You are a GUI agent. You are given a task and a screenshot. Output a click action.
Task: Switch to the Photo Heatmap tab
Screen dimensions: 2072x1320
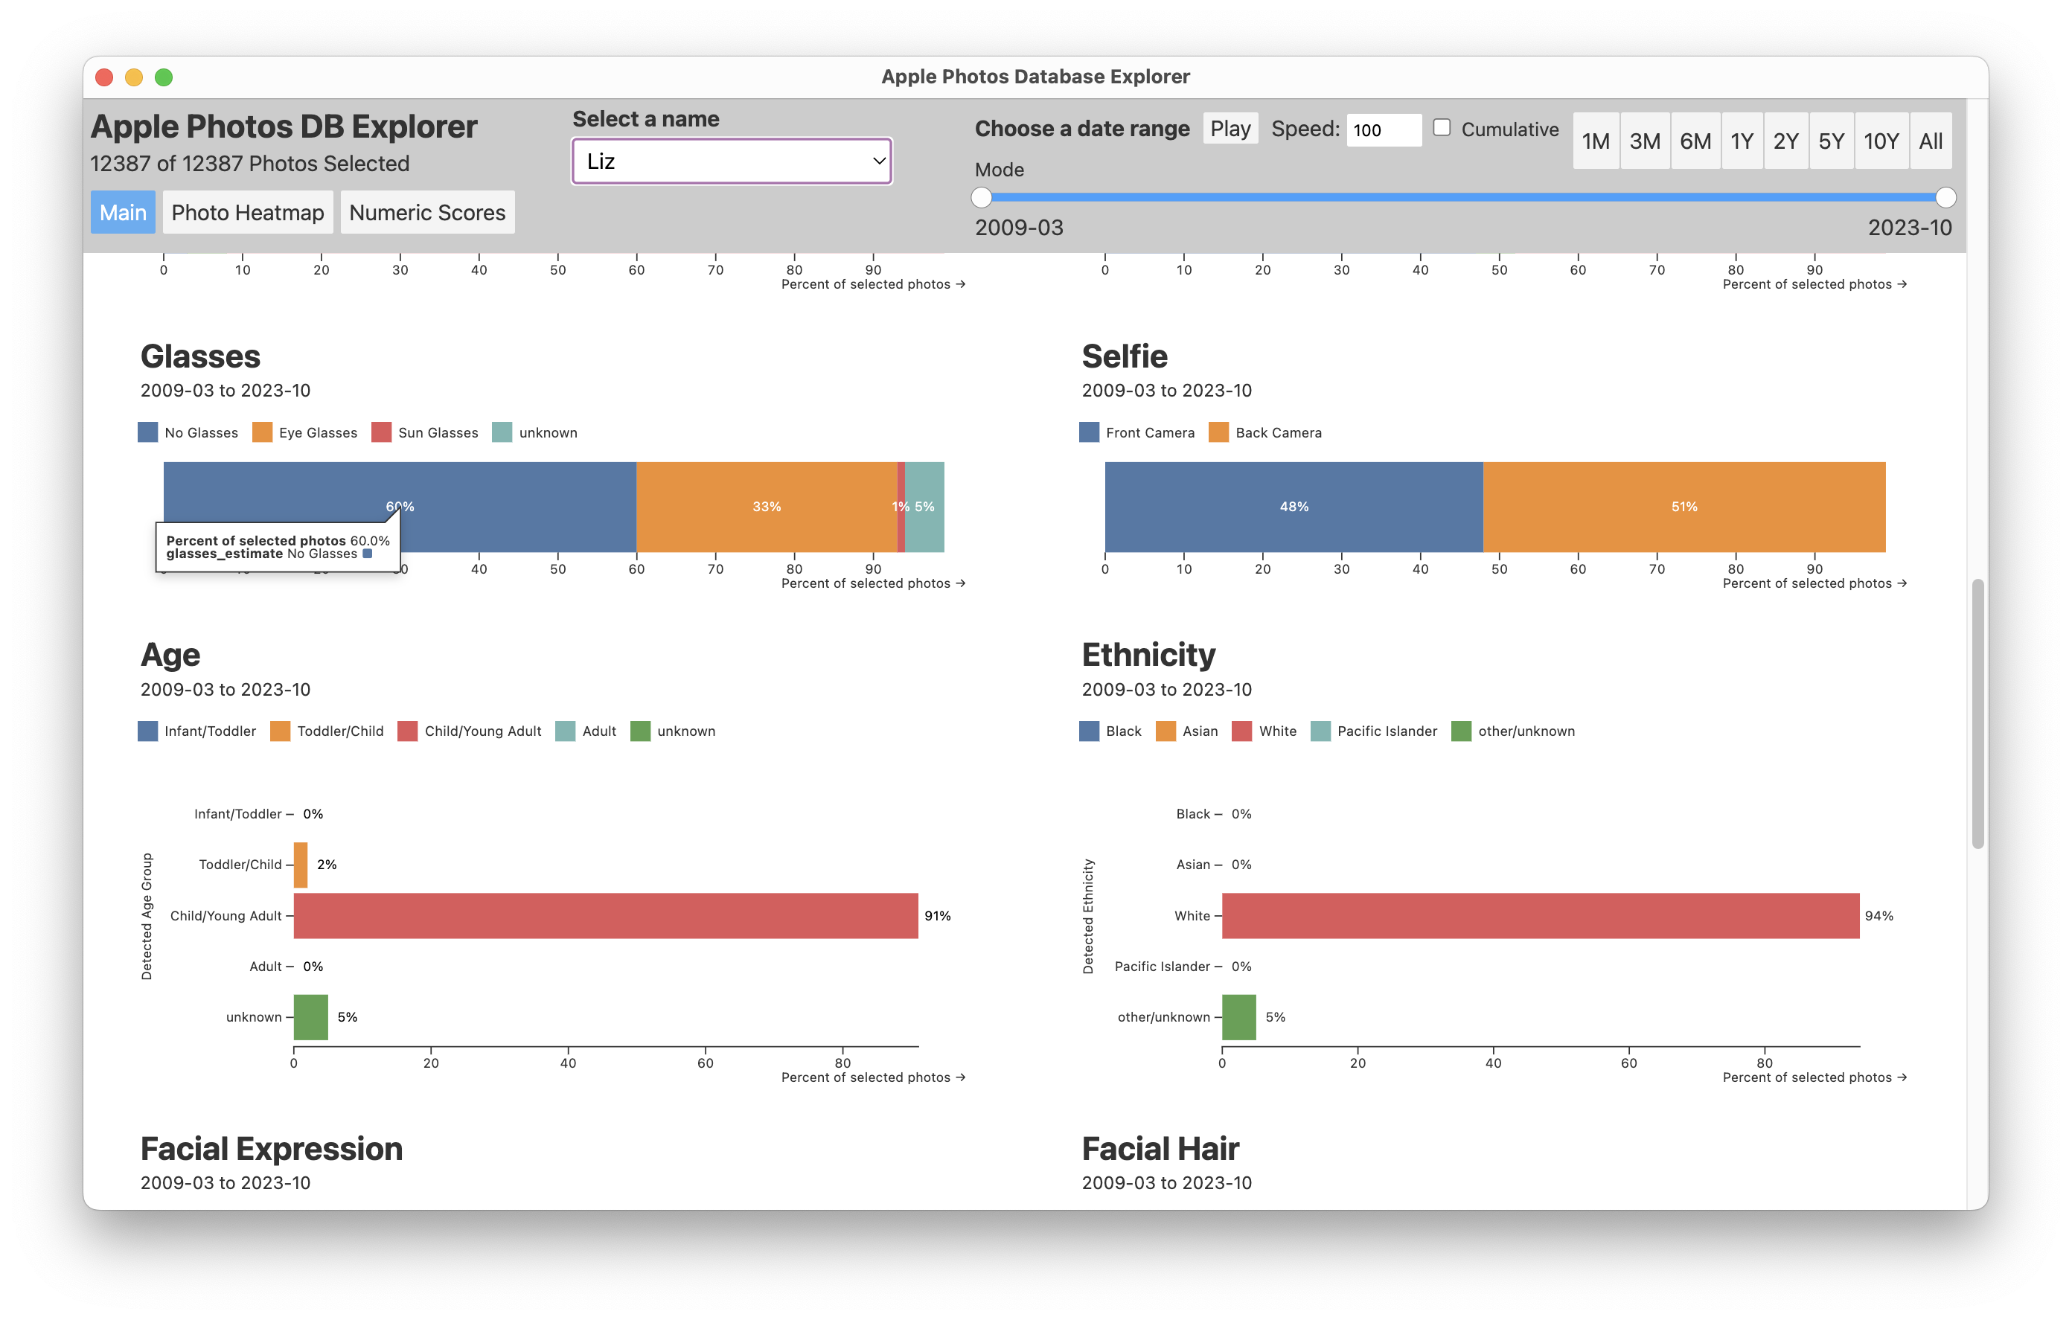point(247,213)
